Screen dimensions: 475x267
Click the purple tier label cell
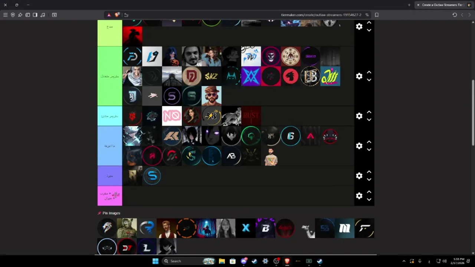[110, 176]
